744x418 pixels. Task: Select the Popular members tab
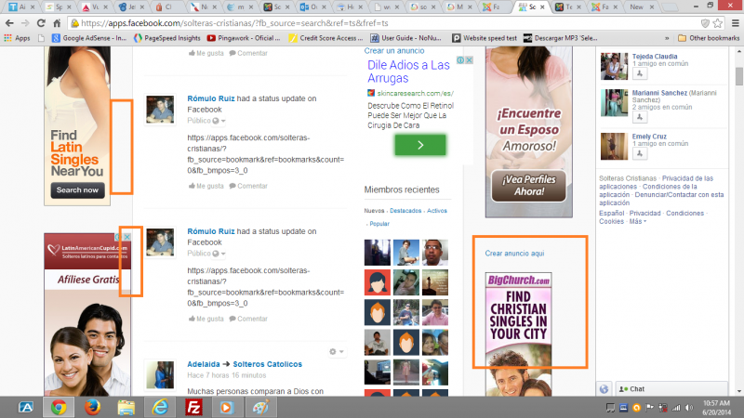[379, 224]
